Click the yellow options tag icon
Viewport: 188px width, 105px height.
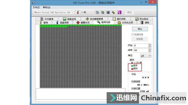113,12
